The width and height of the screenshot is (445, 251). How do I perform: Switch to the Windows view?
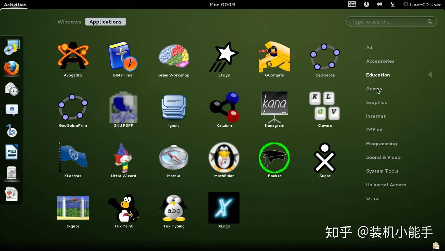tap(69, 22)
